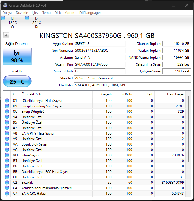This screenshot has width=194, height=201.
Task: Click the 25 °C temperature button
Action: pos(17,81)
